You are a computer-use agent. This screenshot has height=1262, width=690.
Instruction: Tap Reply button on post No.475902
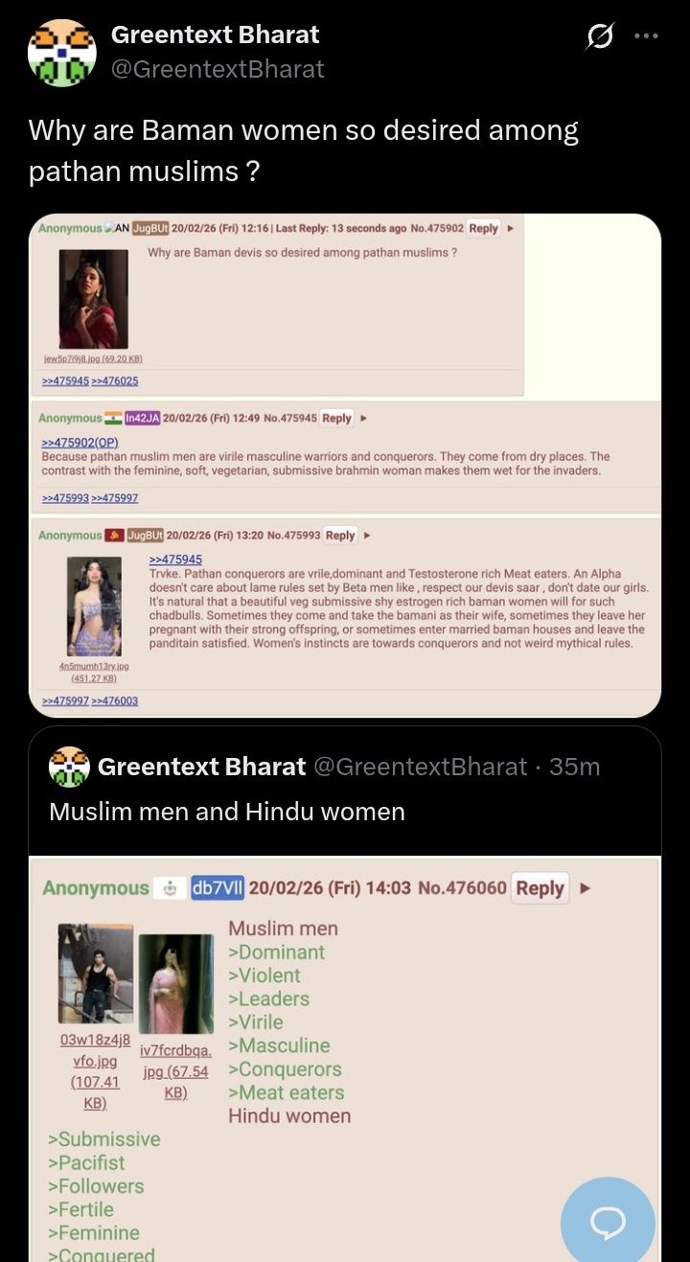pyautogui.click(x=483, y=228)
